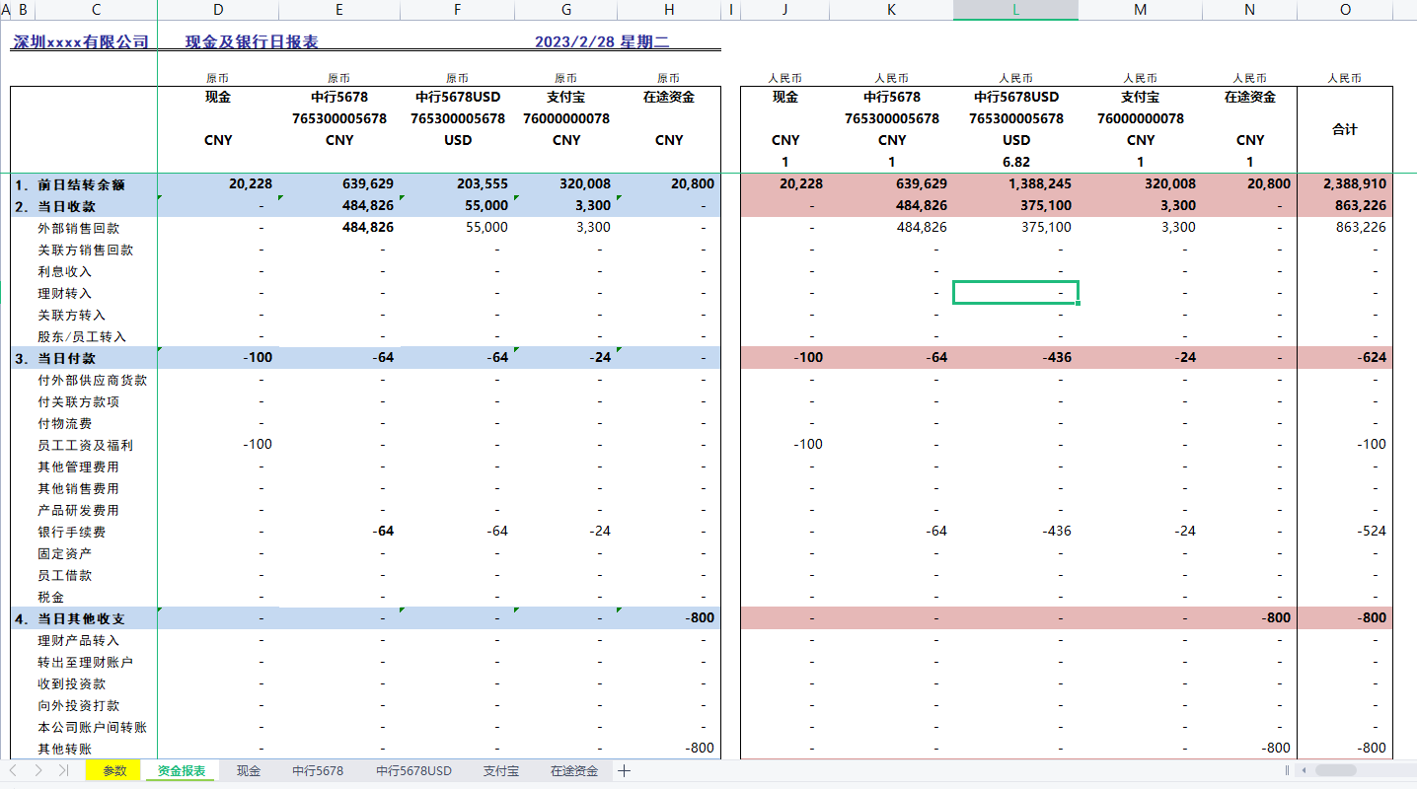Click cell 375,100 in 外部销售回款 row

click(1015, 228)
